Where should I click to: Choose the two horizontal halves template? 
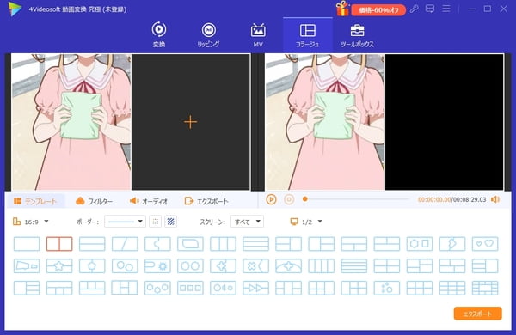[x=92, y=244]
